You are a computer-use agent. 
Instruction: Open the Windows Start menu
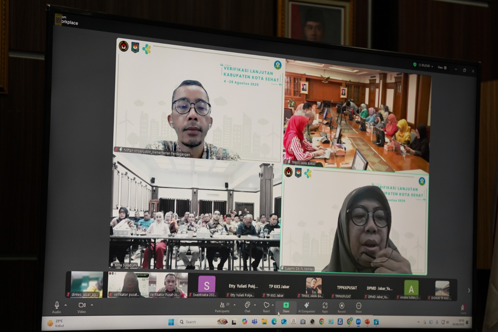pyautogui.click(x=171, y=322)
